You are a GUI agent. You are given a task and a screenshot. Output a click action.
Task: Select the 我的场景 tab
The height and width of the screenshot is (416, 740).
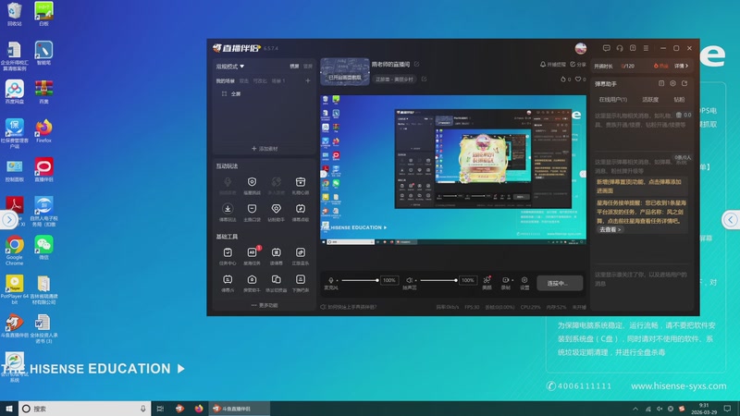click(225, 80)
